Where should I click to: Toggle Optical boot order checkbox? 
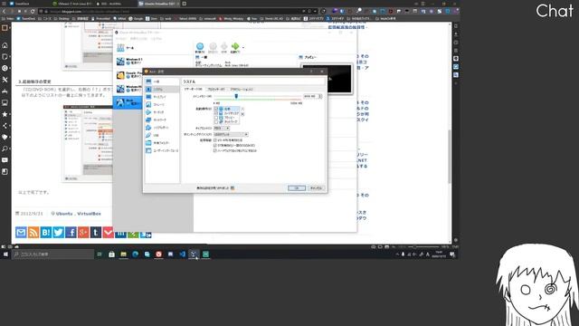coord(216,109)
